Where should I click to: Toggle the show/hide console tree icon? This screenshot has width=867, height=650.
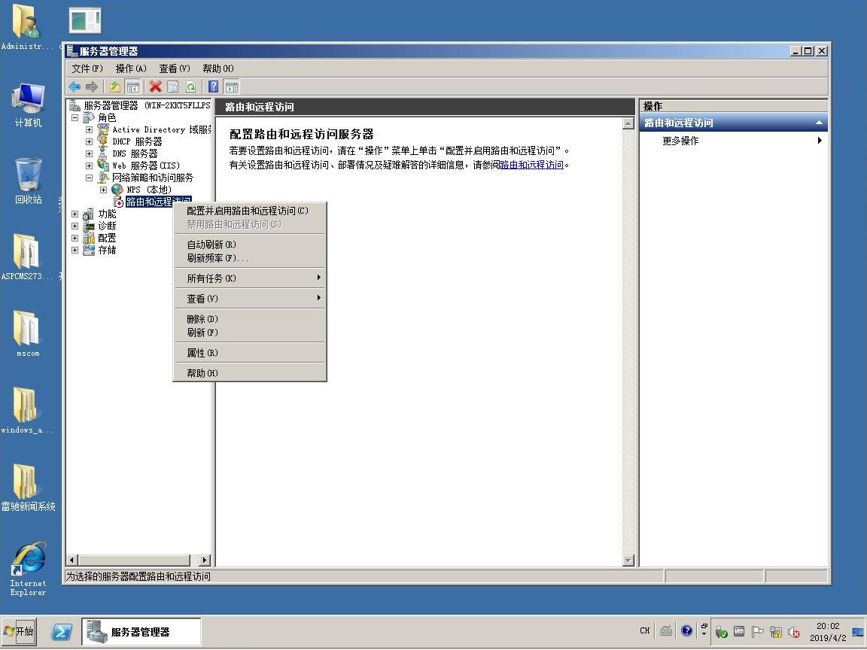click(133, 87)
